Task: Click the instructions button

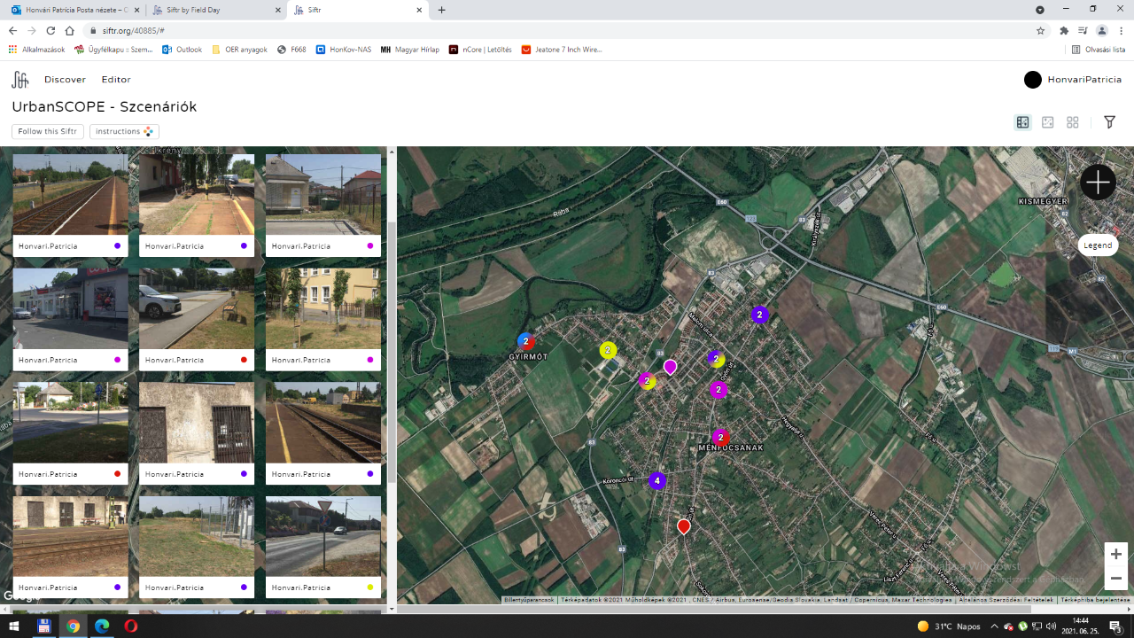Action: (124, 131)
